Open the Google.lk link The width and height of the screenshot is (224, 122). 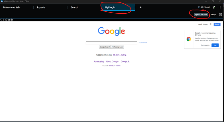pyautogui.click(x=125, y=61)
